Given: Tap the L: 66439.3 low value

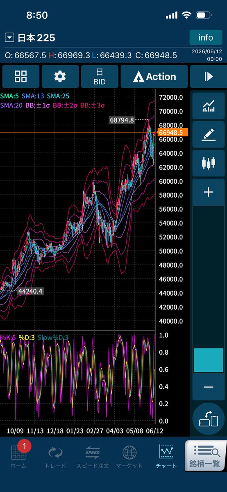Looking at the screenshot, I should (112, 55).
